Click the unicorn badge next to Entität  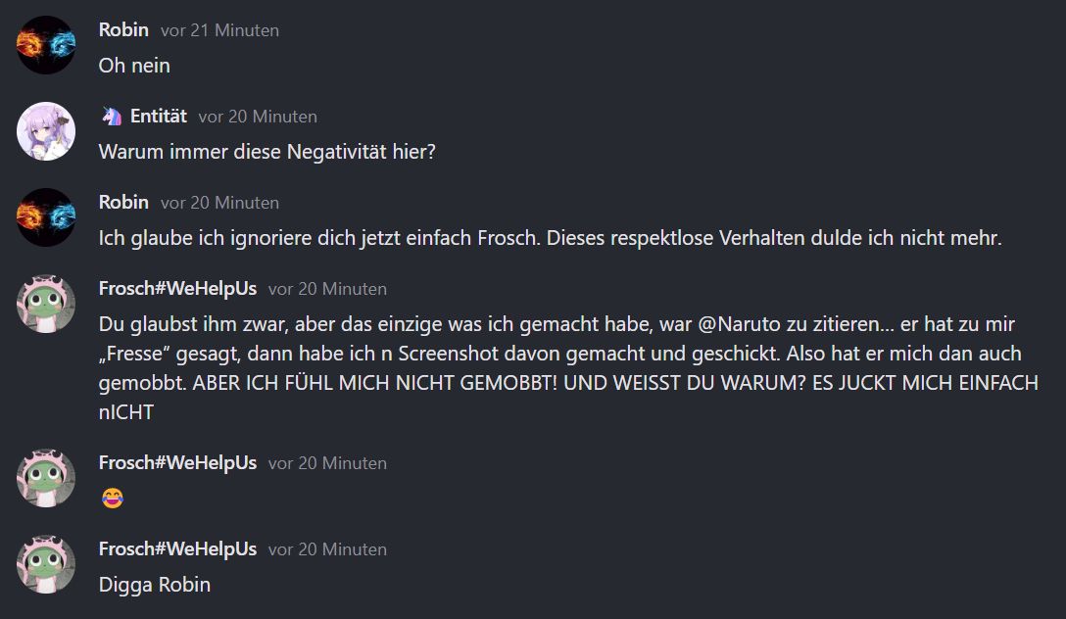click(111, 117)
